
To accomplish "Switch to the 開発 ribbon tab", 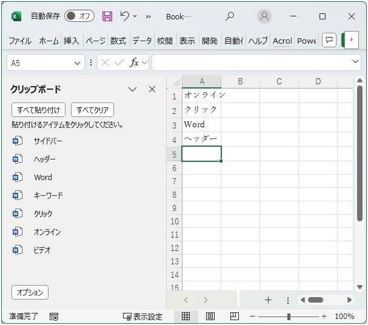I will coord(210,41).
